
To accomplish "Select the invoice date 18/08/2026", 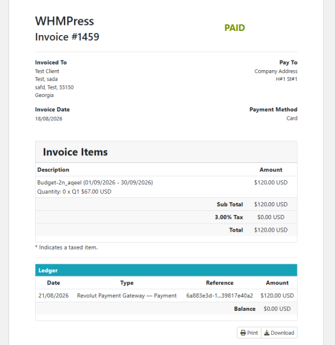I will click(x=49, y=119).
